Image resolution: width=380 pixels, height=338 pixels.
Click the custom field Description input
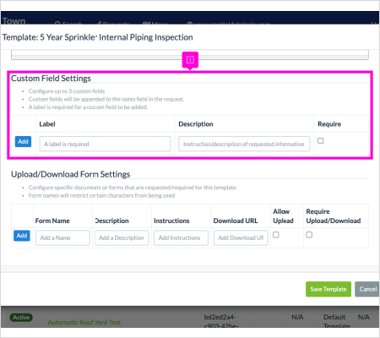(x=244, y=144)
